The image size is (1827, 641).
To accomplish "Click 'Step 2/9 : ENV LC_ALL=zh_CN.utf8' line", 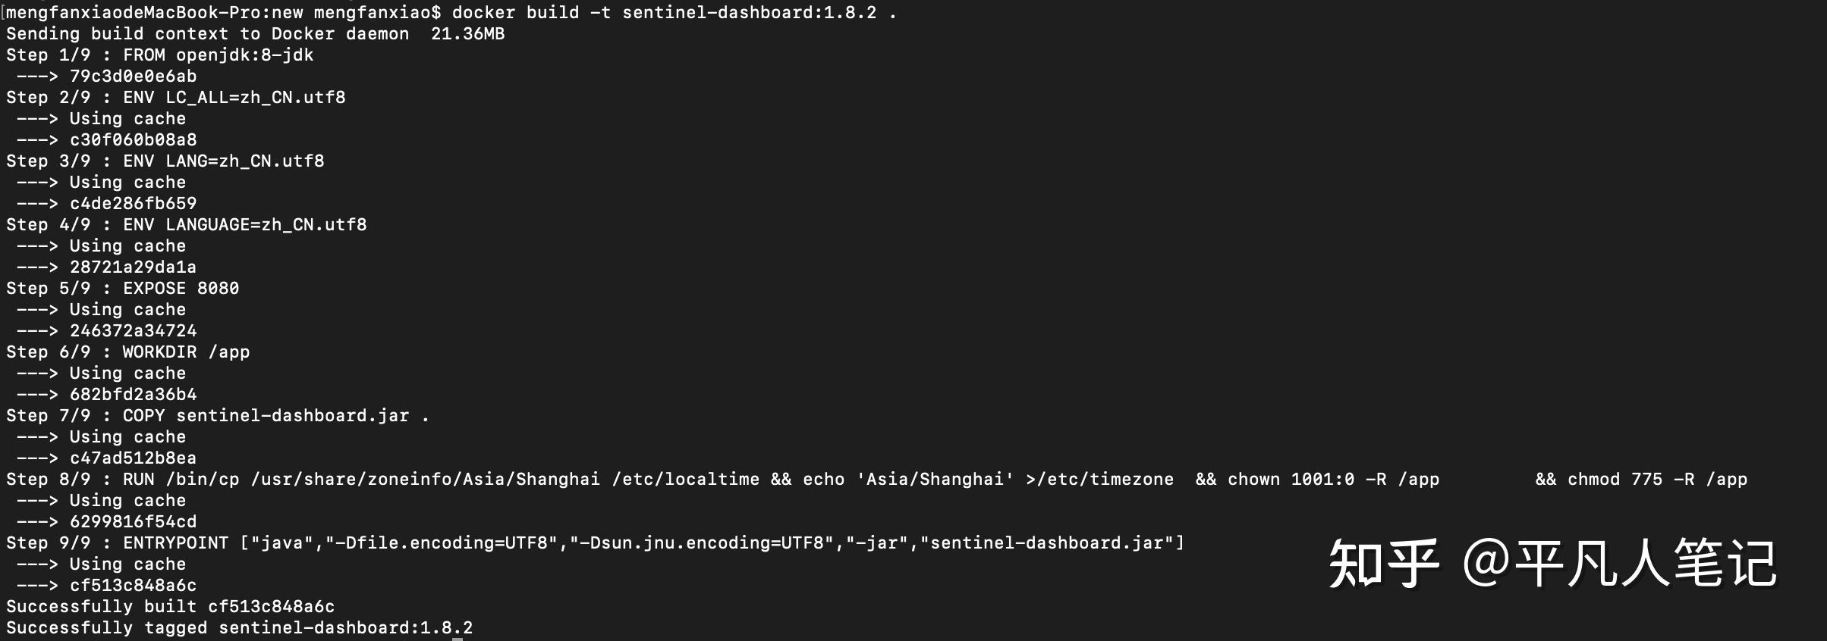I will click(x=176, y=98).
